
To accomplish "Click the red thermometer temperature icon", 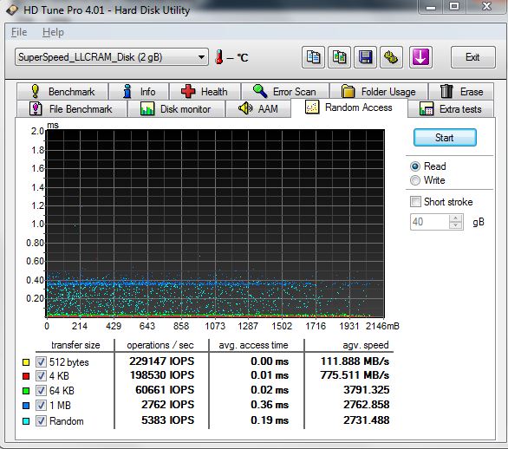I will point(219,57).
